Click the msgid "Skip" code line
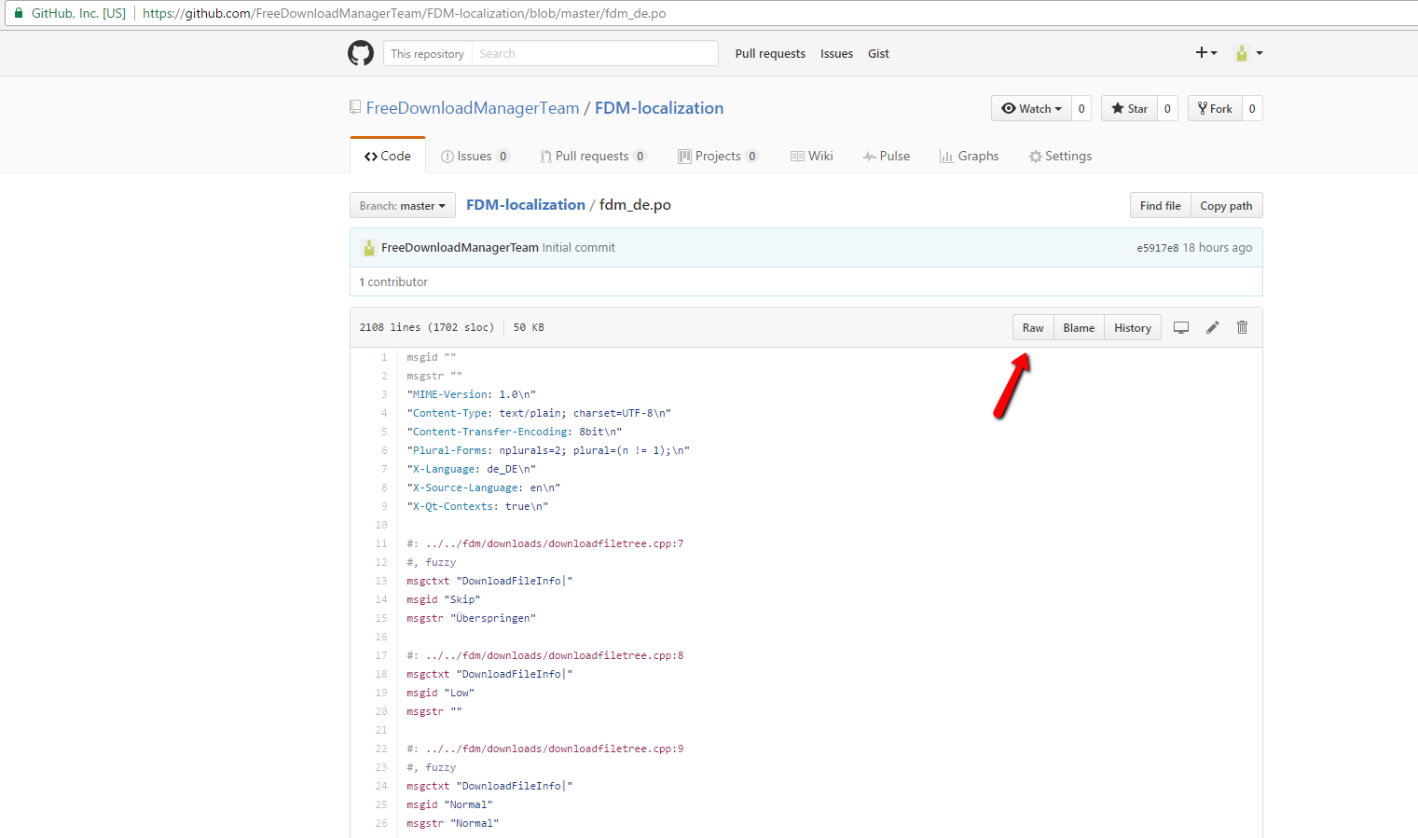The width and height of the screenshot is (1418, 838). pos(443,599)
